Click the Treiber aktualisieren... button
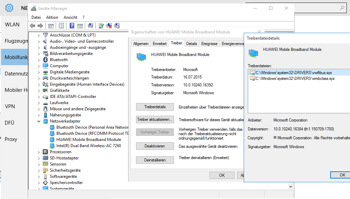 [x=155, y=119]
